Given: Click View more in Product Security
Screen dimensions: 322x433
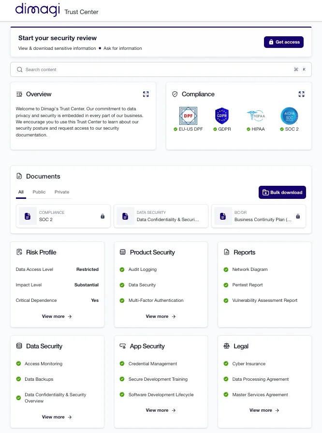Looking at the screenshot, I should (161, 316).
